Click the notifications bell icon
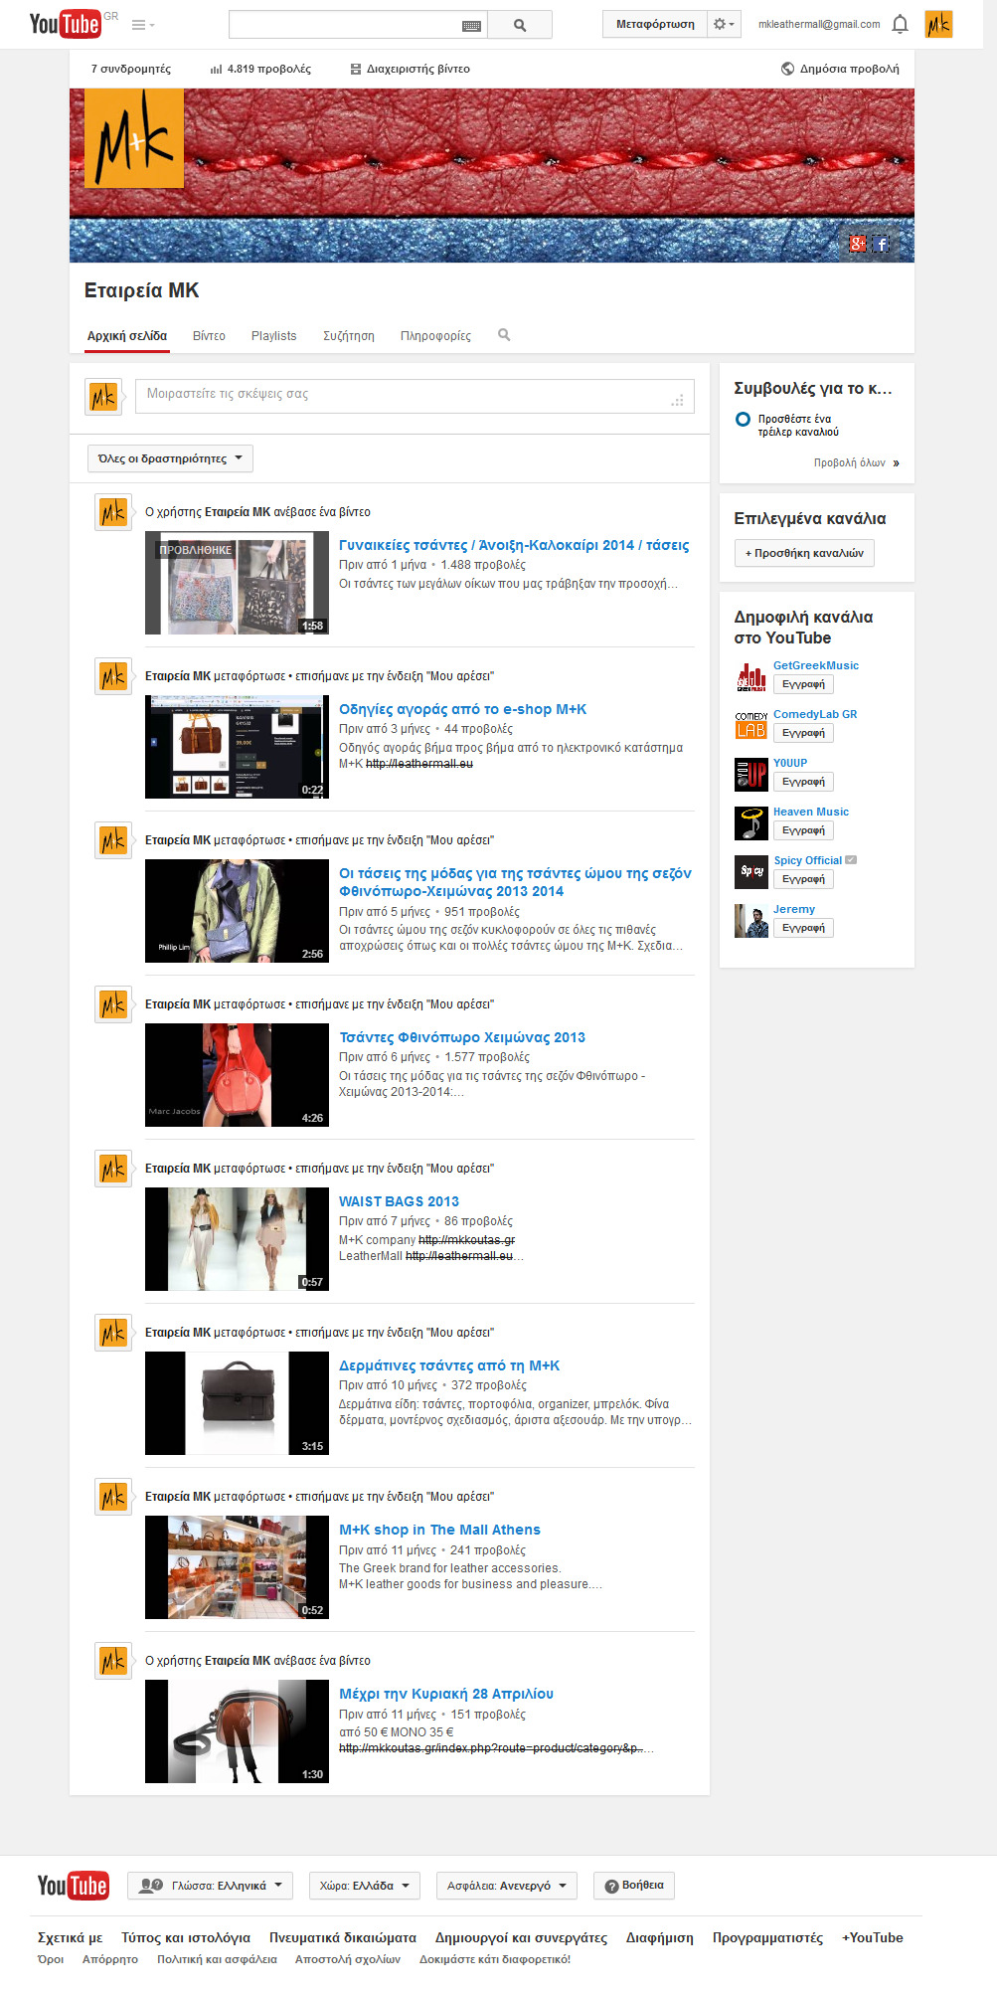997x1995 pixels. click(x=900, y=24)
